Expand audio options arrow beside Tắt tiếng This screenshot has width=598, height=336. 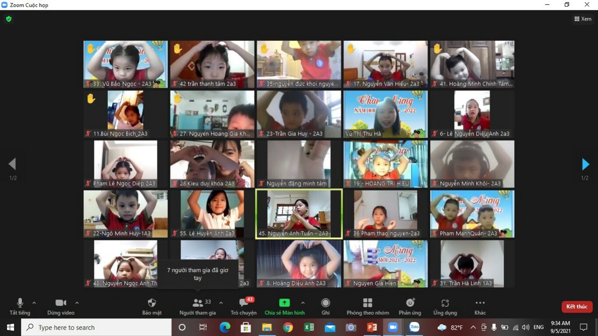point(34,303)
